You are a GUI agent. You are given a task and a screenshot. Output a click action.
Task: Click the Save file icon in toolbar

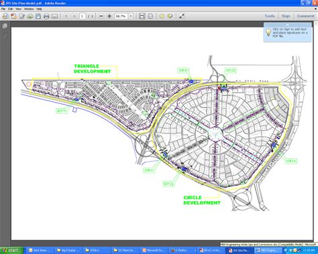pos(38,16)
